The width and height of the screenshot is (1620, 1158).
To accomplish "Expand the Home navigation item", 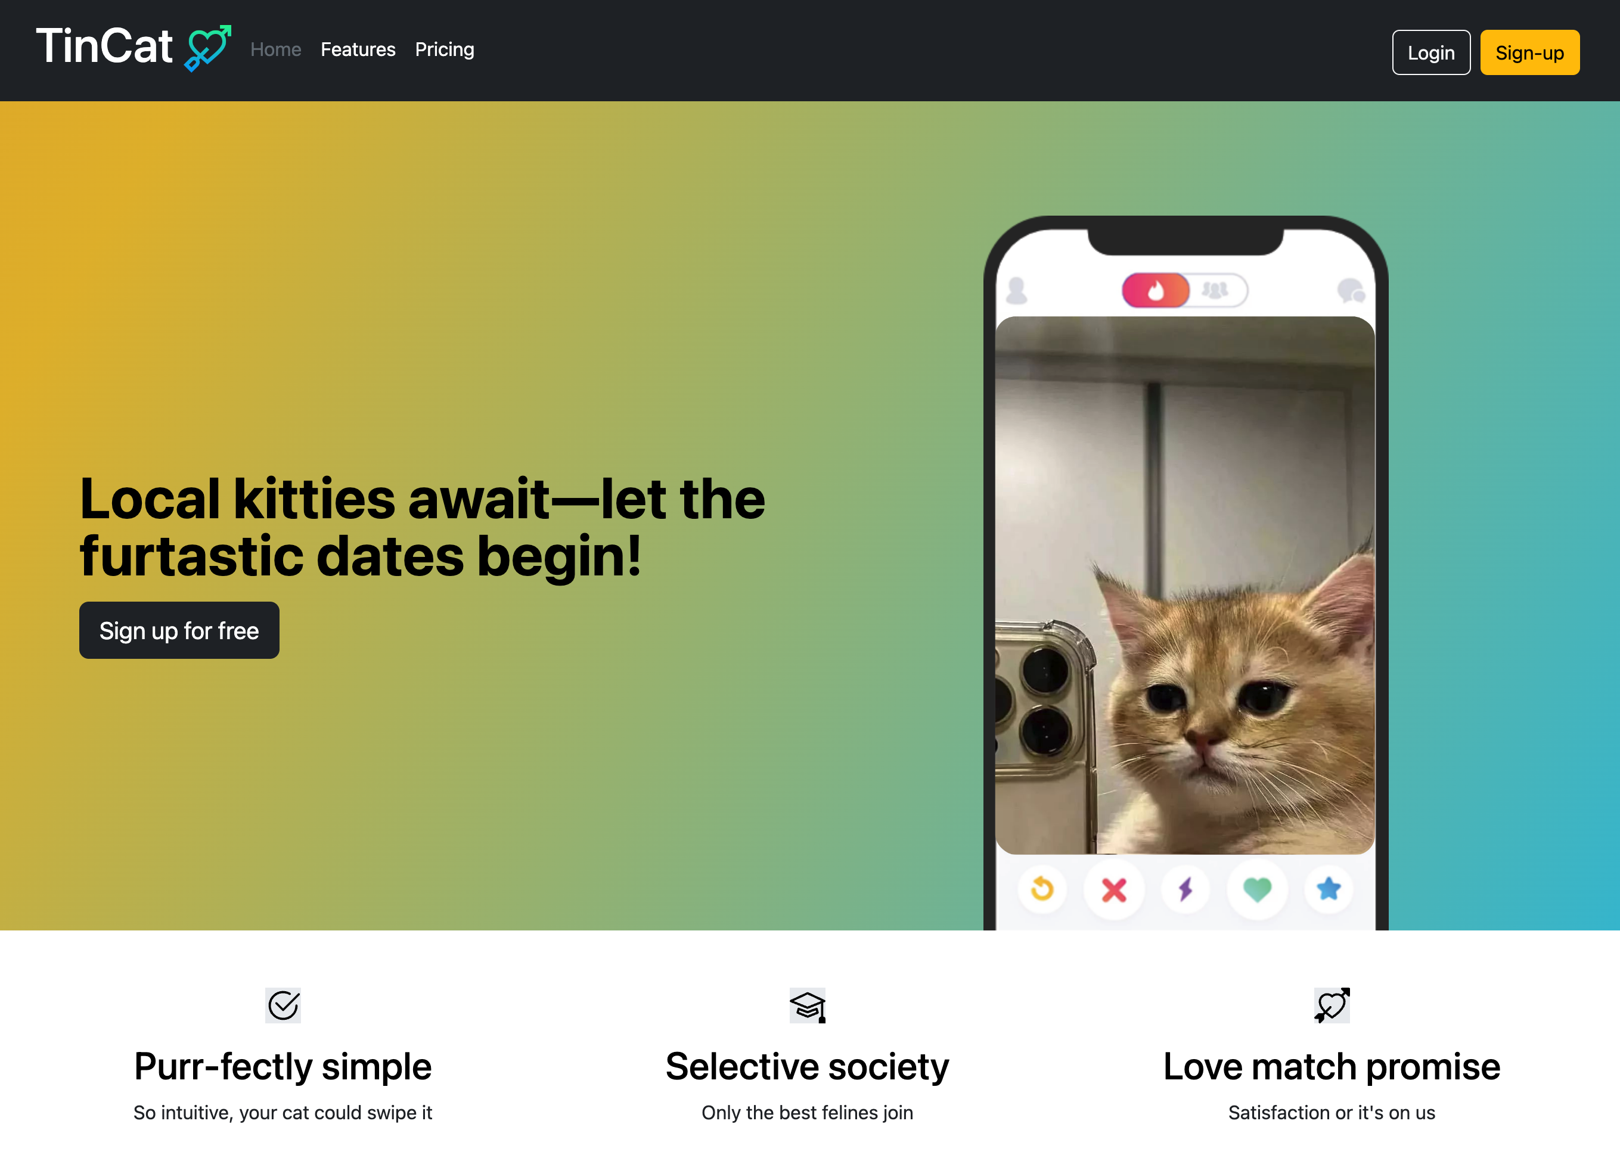I will point(275,50).
